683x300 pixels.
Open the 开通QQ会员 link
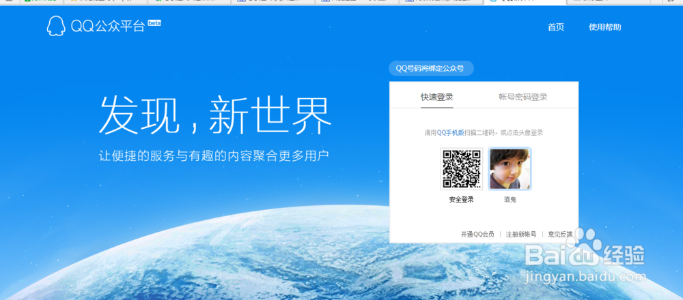pos(477,235)
